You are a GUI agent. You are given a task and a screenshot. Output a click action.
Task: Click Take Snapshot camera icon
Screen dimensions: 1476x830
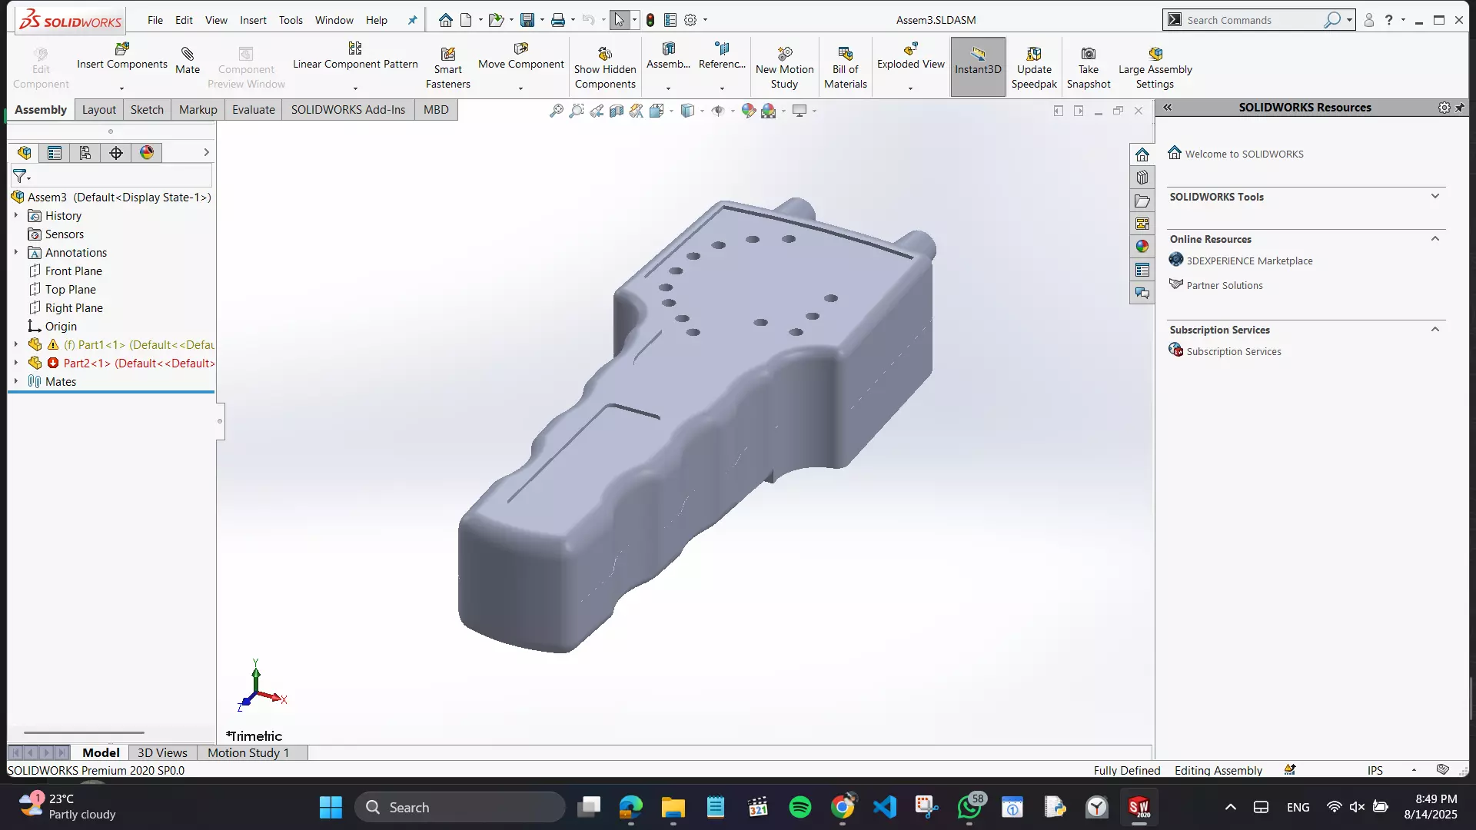(x=1088, y=55)
